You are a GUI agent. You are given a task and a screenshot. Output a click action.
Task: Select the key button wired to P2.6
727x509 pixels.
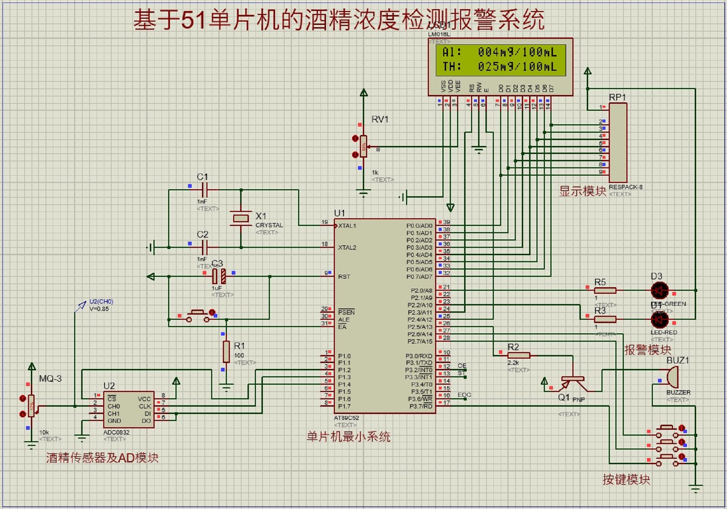point(667,431)
